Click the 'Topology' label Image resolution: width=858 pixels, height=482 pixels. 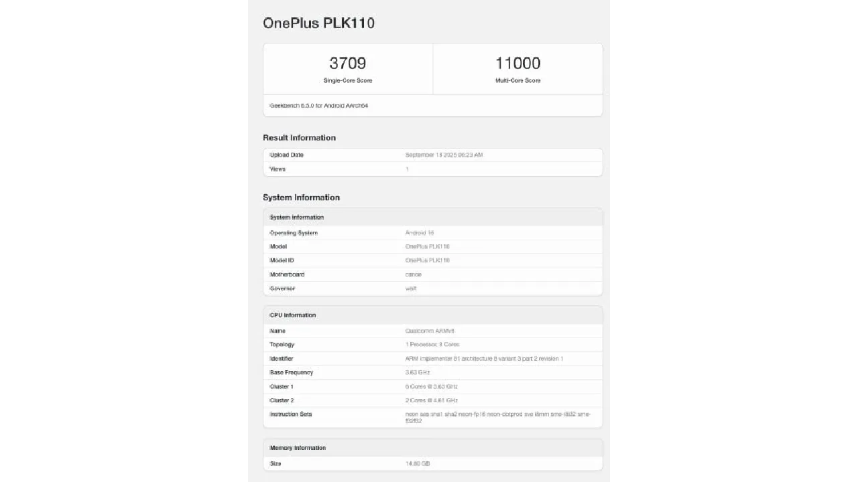(282, 344)
